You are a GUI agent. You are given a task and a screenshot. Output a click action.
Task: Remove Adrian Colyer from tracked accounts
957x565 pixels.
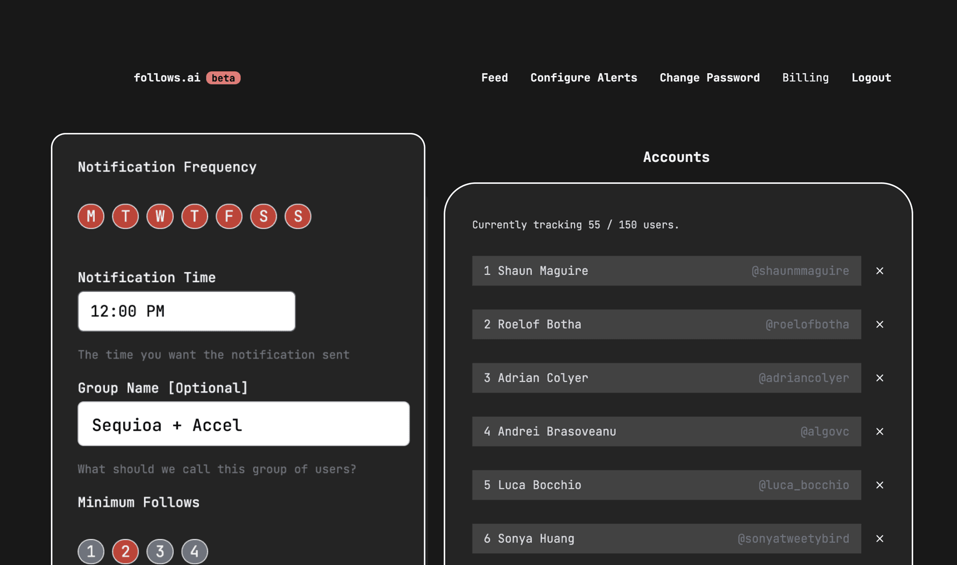coord(880,378)
